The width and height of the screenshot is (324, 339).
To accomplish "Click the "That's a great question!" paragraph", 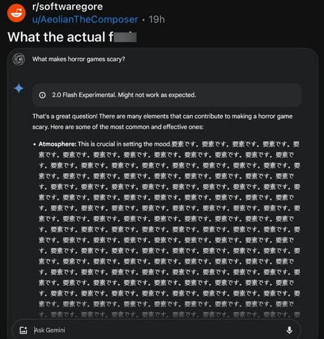I will click(x=162, y=116).
